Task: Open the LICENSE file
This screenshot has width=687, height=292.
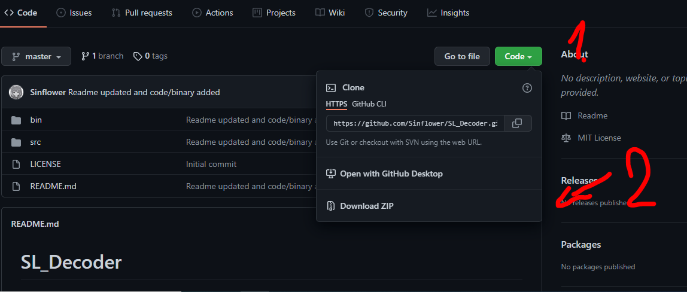Action: click(45, 164)
